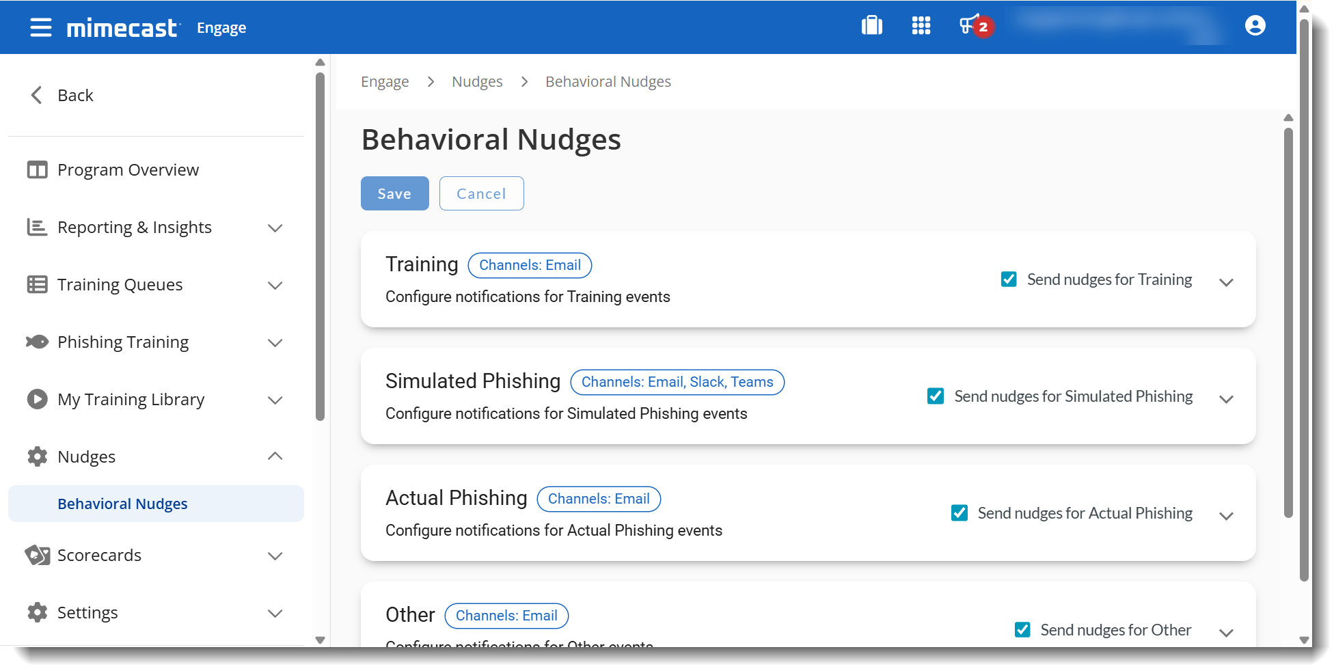Toggle Send nudges for Simulated Phishing
The image size is (1334, 671).
[x=936, y=396]
